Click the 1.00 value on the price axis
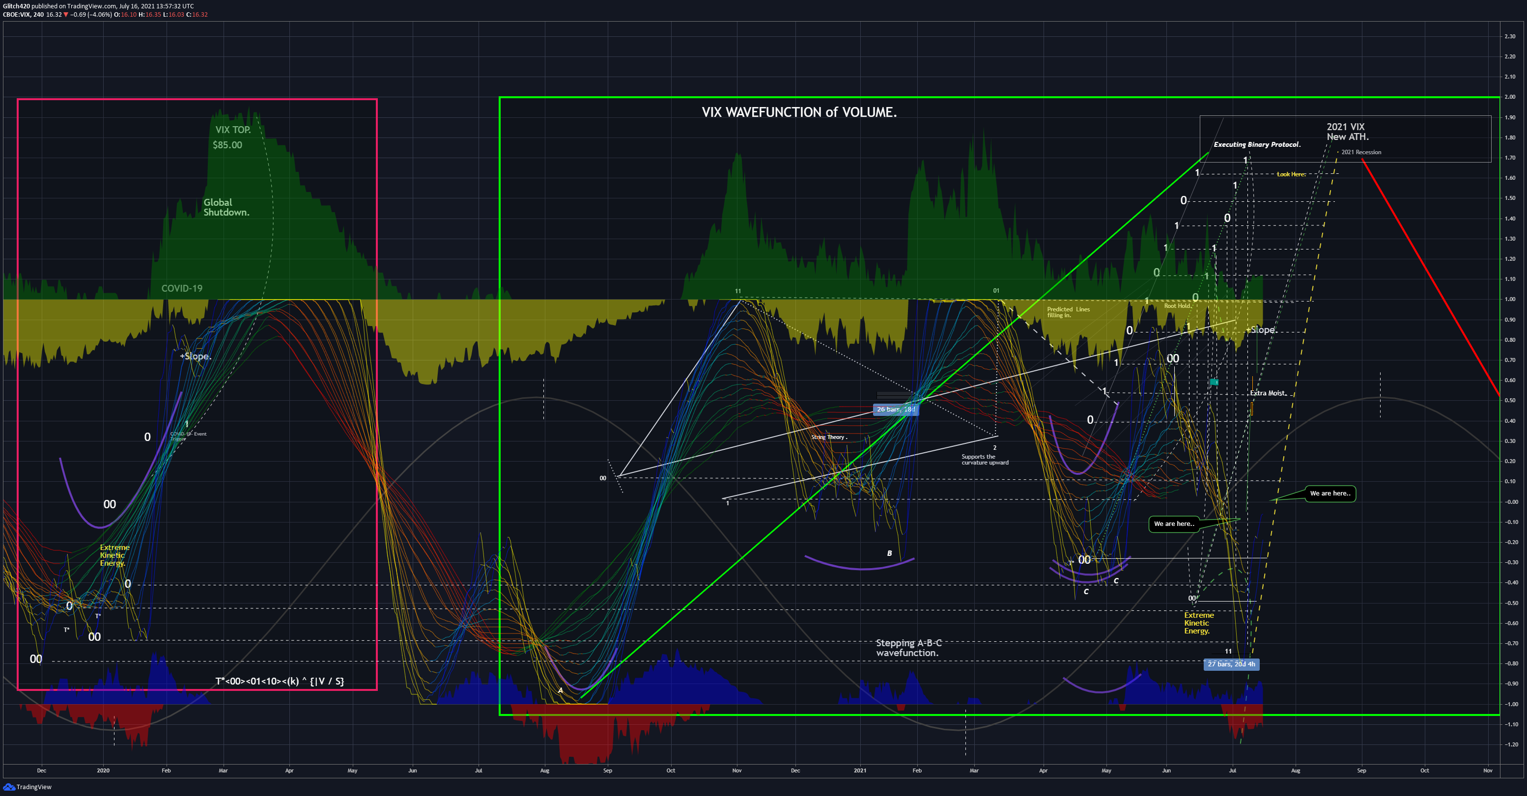 [x=1509, y=299]
